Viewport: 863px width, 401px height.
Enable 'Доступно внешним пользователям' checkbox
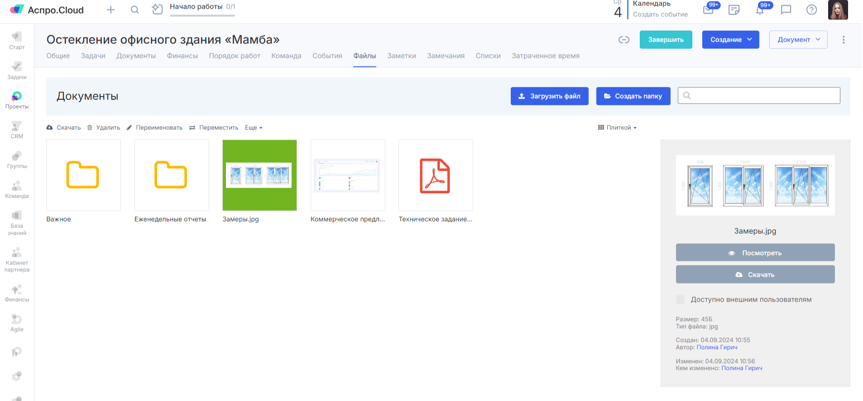point(680,299)
